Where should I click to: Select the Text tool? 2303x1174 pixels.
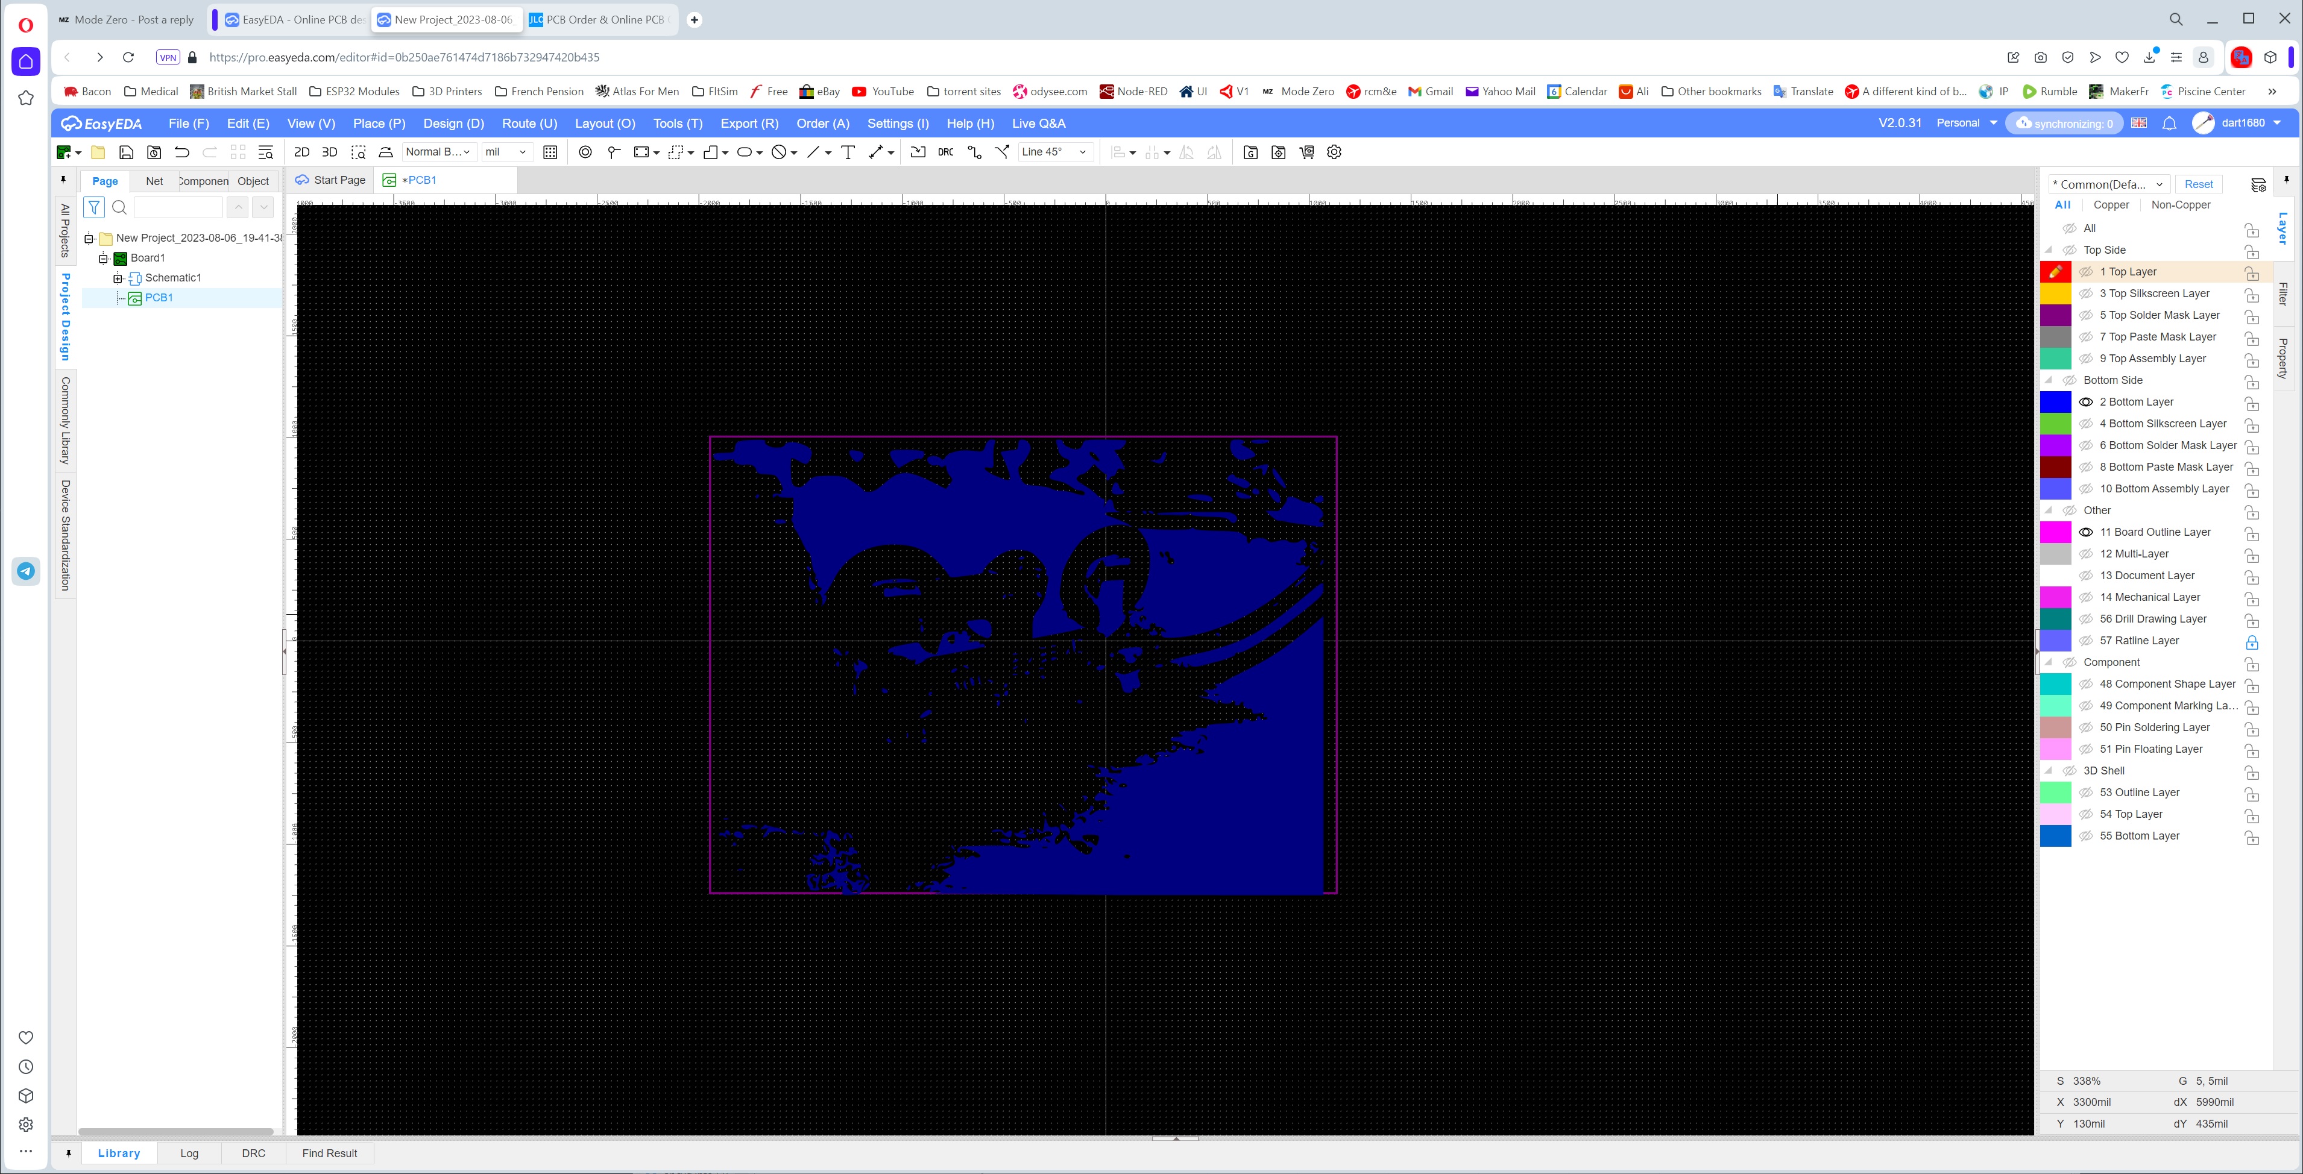pyautogui.click(x=848, y=153)
